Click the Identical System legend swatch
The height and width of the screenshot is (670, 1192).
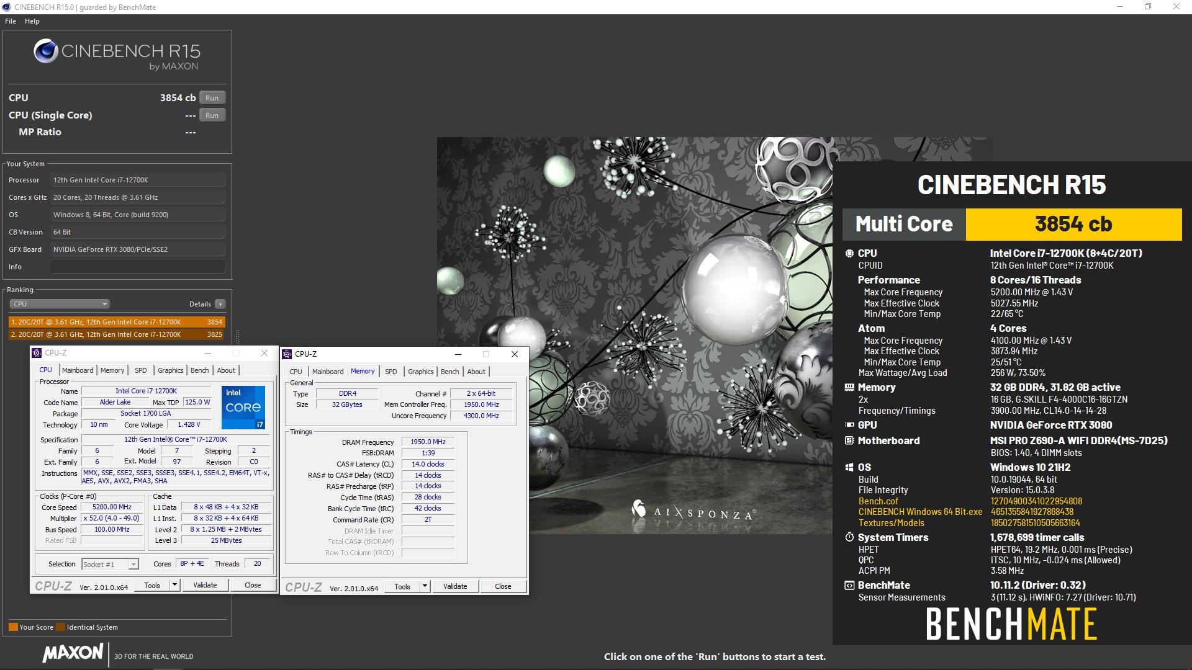click(x=60, y=627)
